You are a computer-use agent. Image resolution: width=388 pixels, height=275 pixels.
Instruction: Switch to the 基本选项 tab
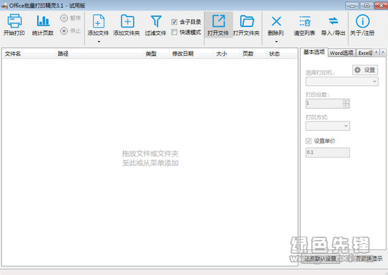click(x=314, y=52)
